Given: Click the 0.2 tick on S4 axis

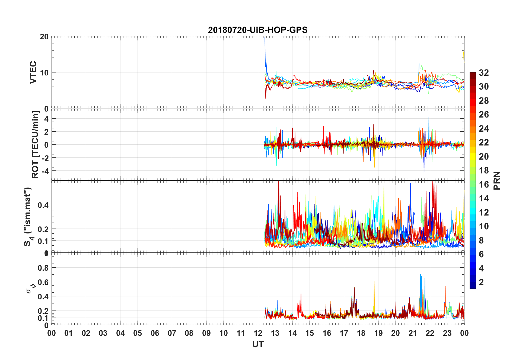Looking at the screenshot, I should pos(43,229).
